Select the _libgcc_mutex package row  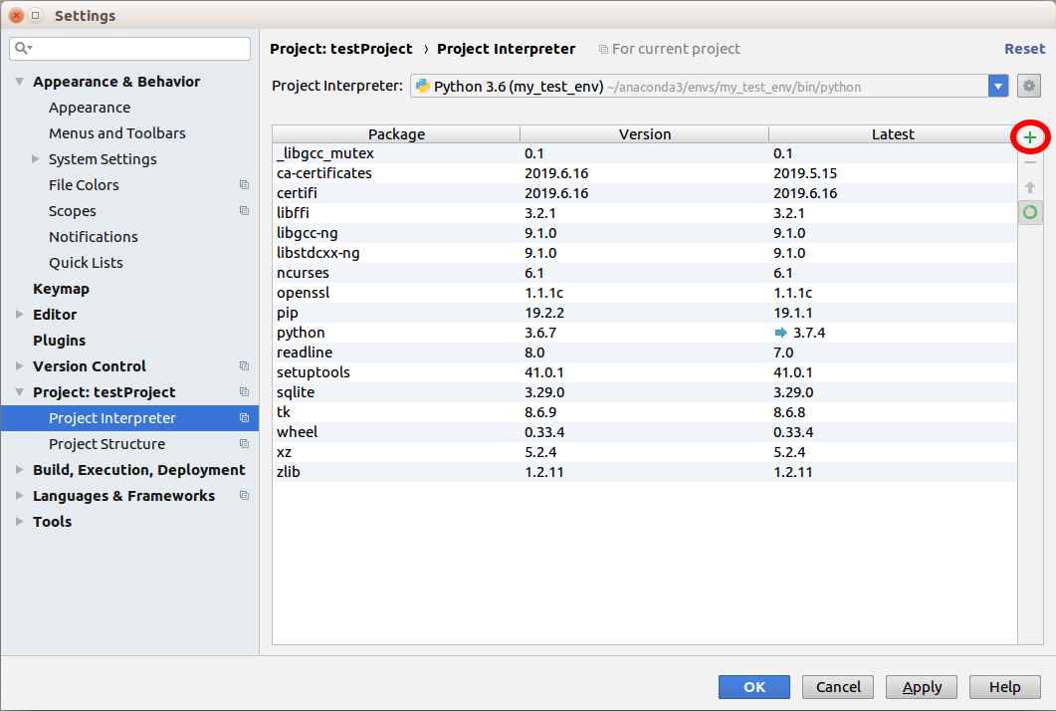coord(645,153)
